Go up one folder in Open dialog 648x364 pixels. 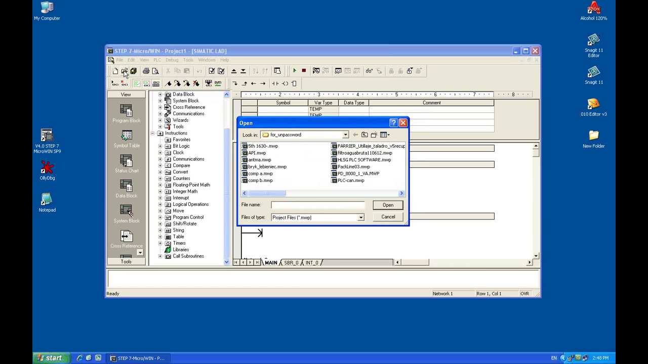(x=364, y=135)
